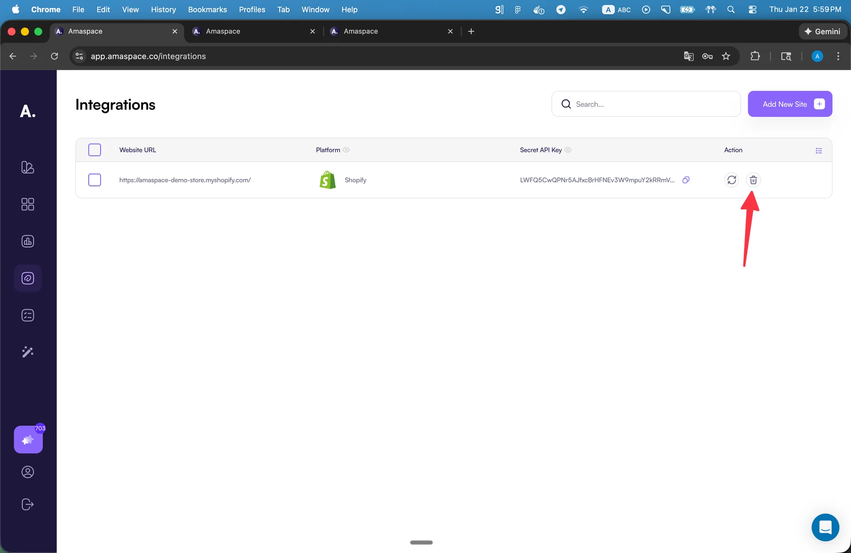Open the dashboard grid icon in sidebar
The image size is (851, 553).
click(x=27, y=204)
